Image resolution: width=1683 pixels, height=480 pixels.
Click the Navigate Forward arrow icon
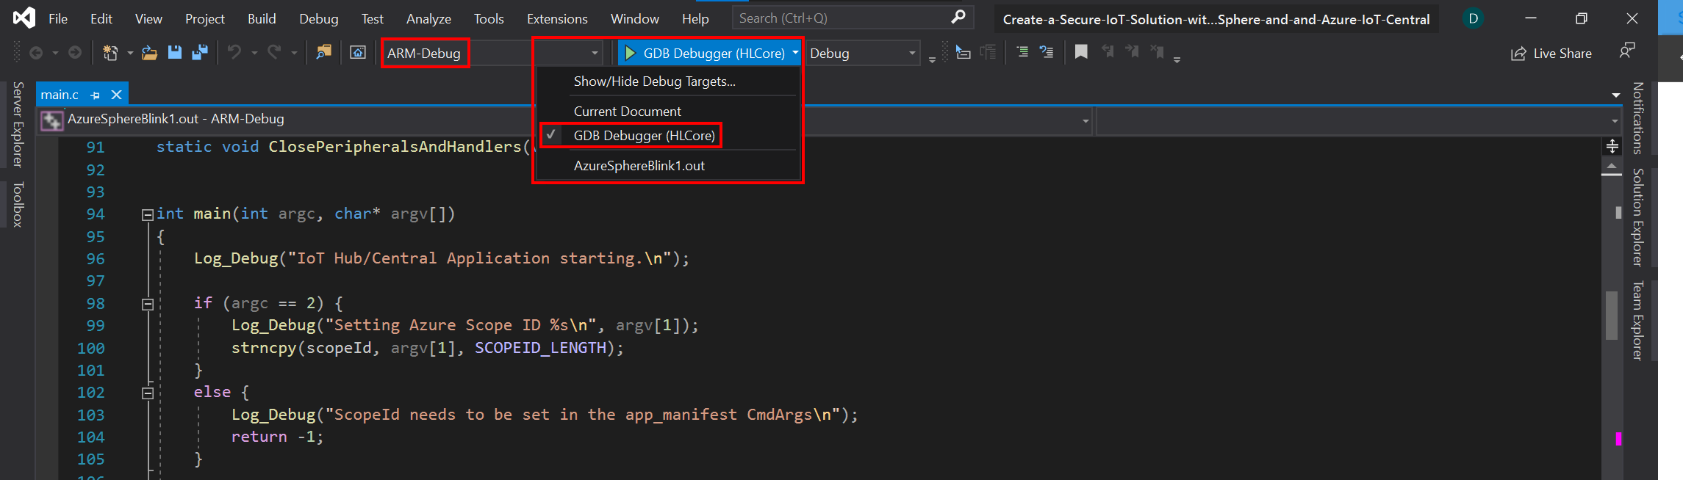(x=75, y=53)
